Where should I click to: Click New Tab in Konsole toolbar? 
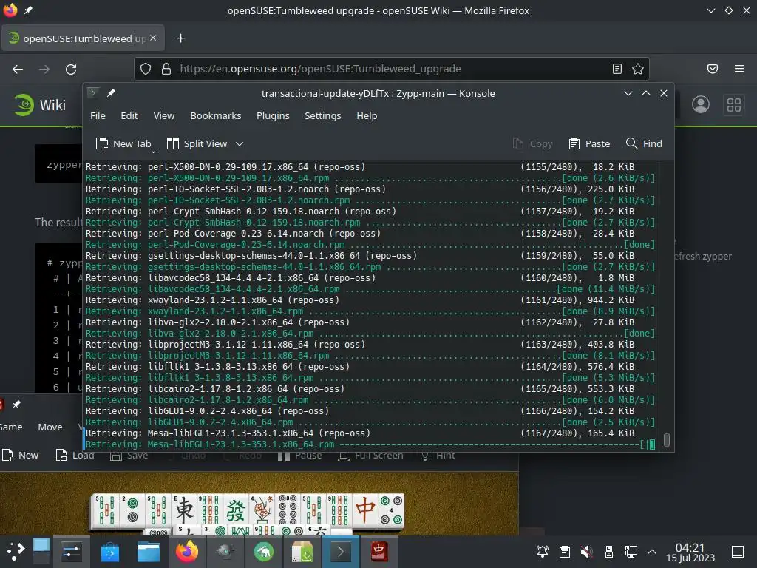[x=123, y=144]
